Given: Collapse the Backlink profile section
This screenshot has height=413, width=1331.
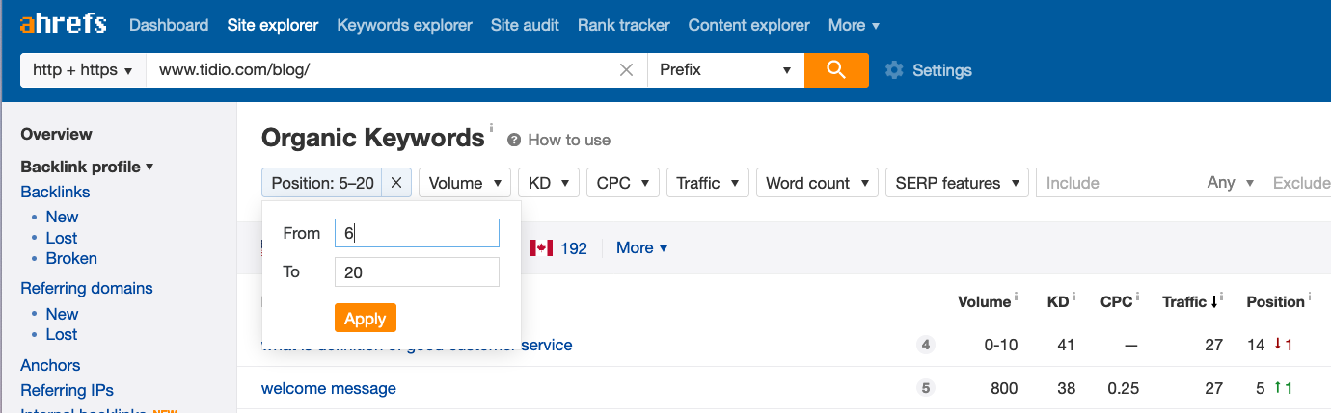Looking at the screenshot, I should (x=87, y=167).
